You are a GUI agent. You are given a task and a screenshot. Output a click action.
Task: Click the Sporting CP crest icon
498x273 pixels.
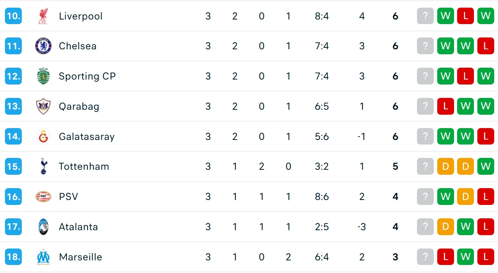tap(43, 76)
